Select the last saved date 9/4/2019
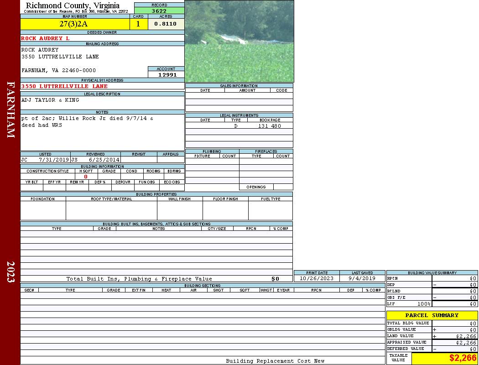Screen dimensions: 479x365 (362, 278)
